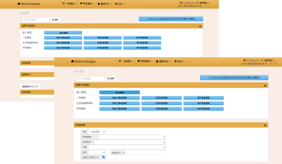Click the document icon beside 書類作成 in front window
282x164 pixels.
[x=157, y=61]
